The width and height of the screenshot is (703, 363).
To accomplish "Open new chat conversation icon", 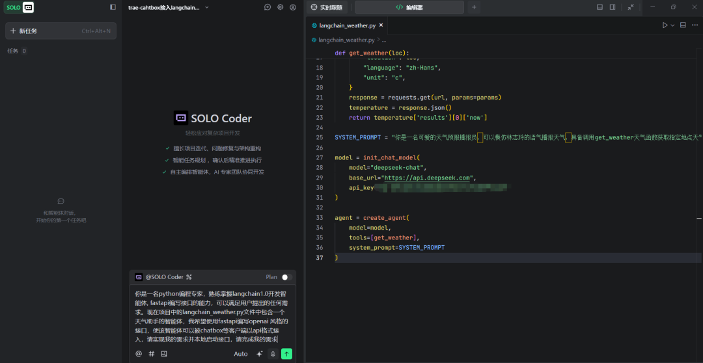I will point(268,7).
